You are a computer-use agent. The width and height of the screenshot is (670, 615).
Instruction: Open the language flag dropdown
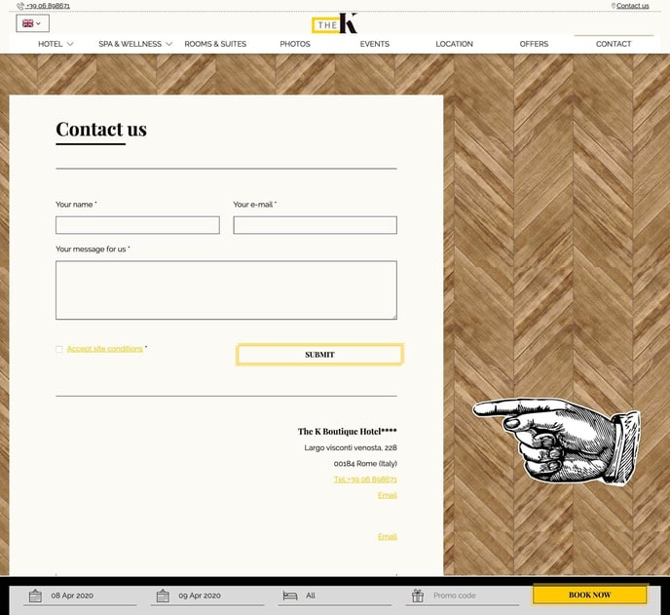32,23
